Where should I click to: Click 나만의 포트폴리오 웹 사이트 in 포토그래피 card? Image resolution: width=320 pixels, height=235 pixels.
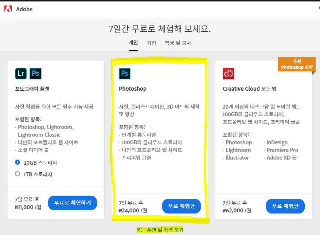point(48,142)
